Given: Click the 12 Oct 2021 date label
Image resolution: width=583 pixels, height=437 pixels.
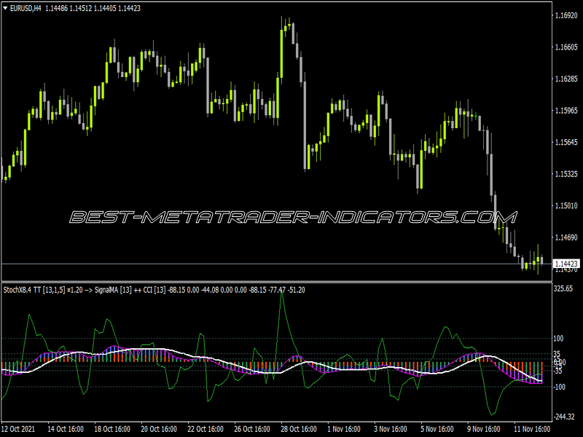Looking at the screenshot, I should [x=18, y=429].
